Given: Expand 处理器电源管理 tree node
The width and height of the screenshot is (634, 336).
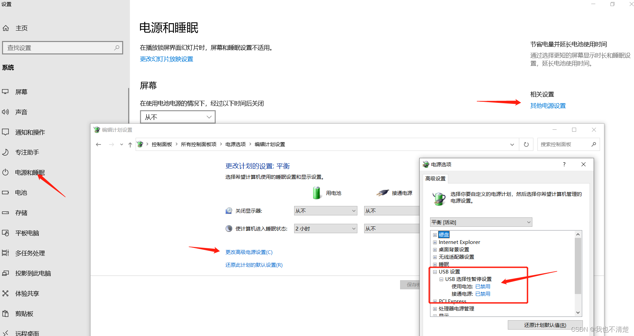Looking at the screenshot, I should click(435, 309).
